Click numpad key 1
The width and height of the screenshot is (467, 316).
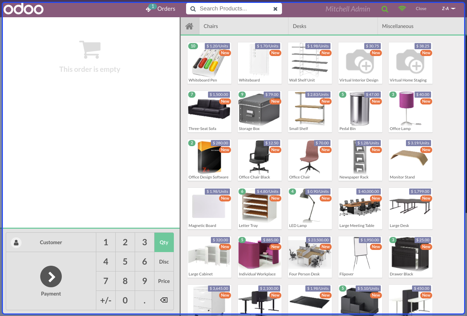(x=106, y=242)
